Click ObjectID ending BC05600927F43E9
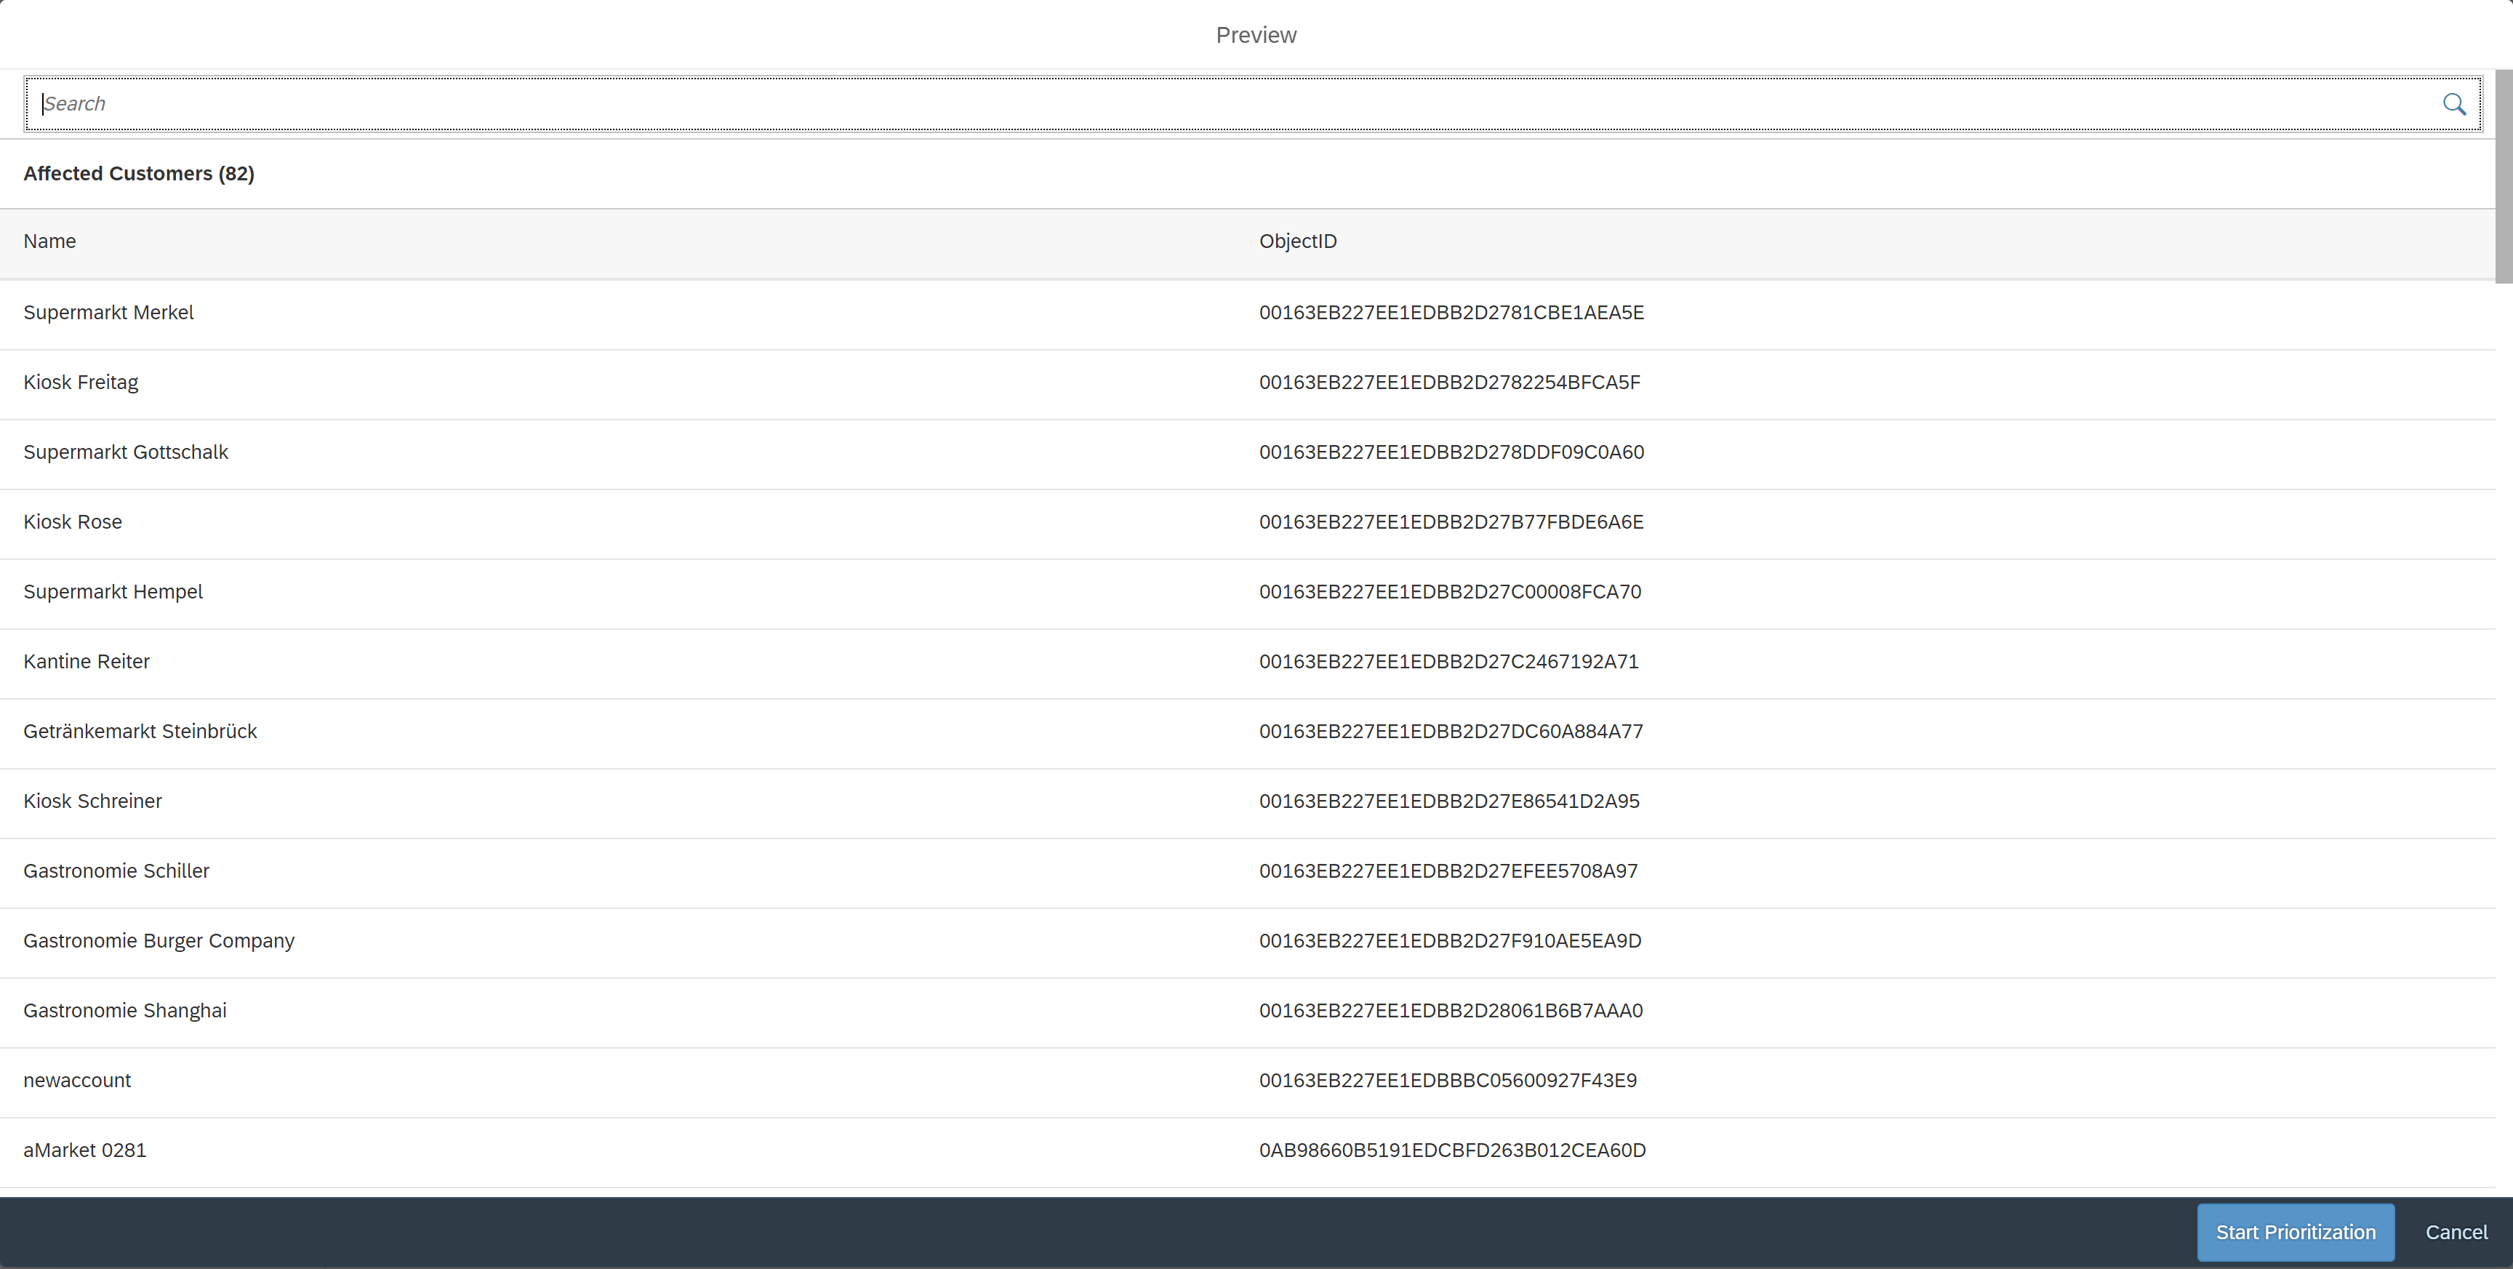This screenshot has width=2513, height=1269. point(1448,1080)
